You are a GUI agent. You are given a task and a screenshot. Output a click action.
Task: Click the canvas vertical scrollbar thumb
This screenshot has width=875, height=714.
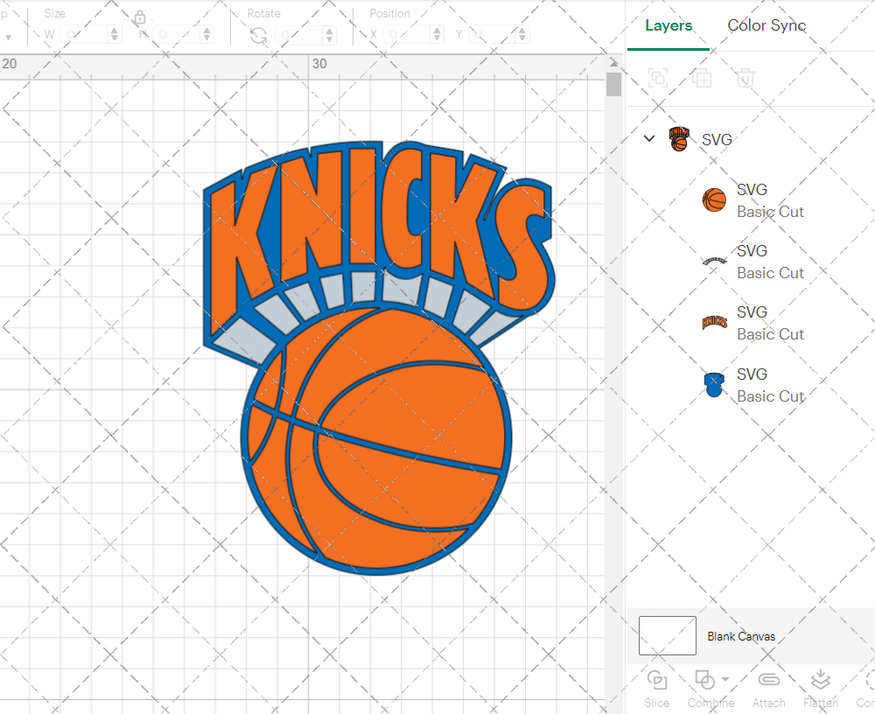(614, 84)
